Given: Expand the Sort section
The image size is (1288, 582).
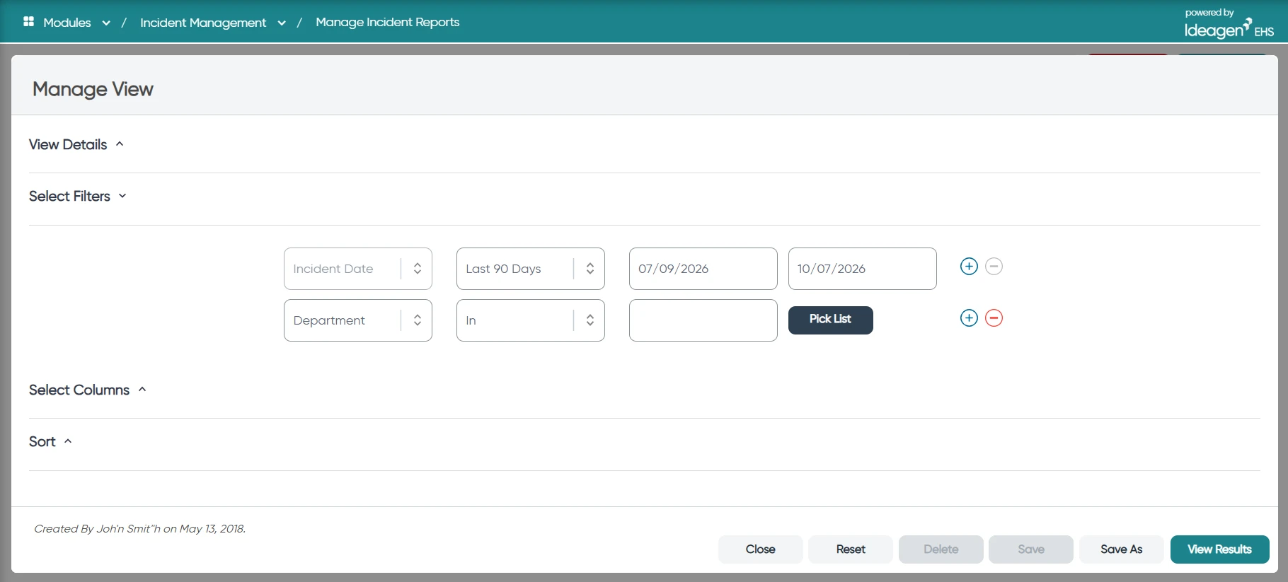Looking at the screenshot, I should (50, 441).
